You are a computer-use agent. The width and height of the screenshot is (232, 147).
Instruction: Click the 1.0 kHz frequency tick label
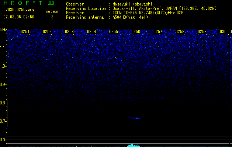pyautogui.click(x=3, y=66)
